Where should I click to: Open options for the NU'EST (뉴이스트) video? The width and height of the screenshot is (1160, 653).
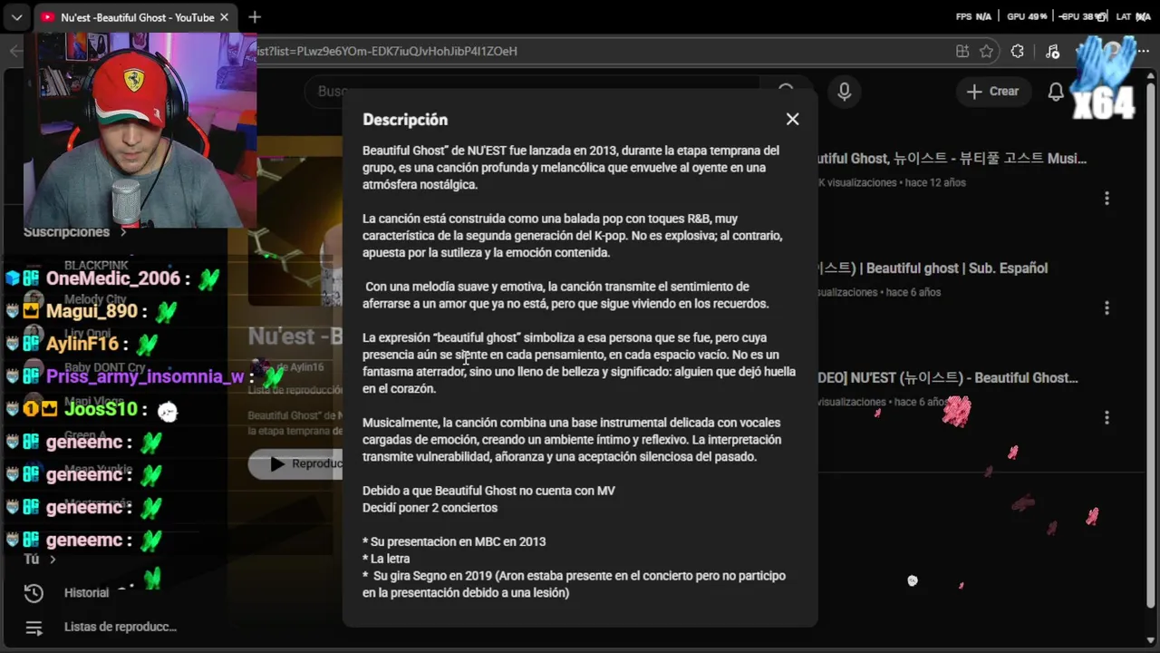coord(1107,417)
